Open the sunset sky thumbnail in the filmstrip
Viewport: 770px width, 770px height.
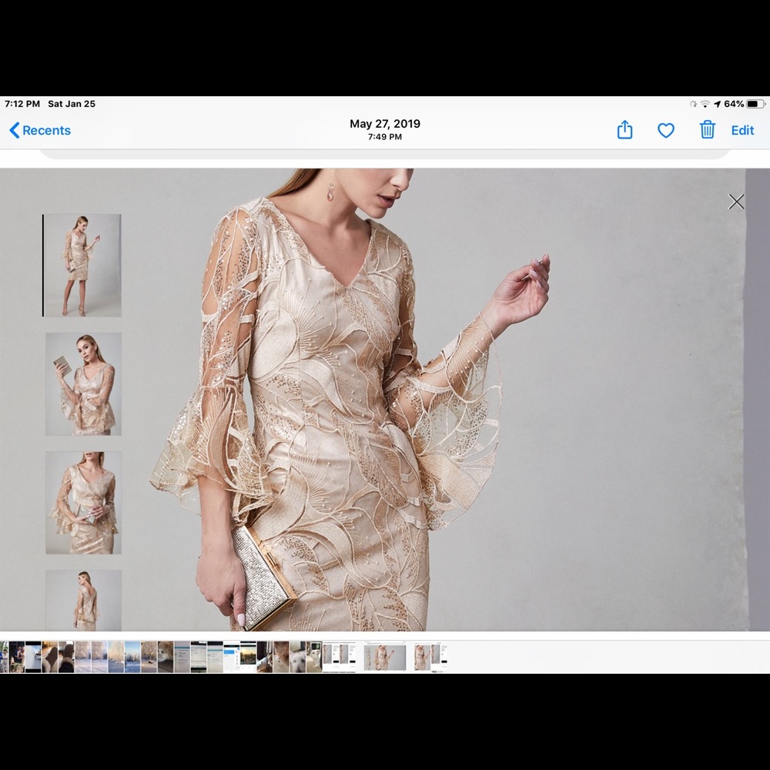click(248, 657)
